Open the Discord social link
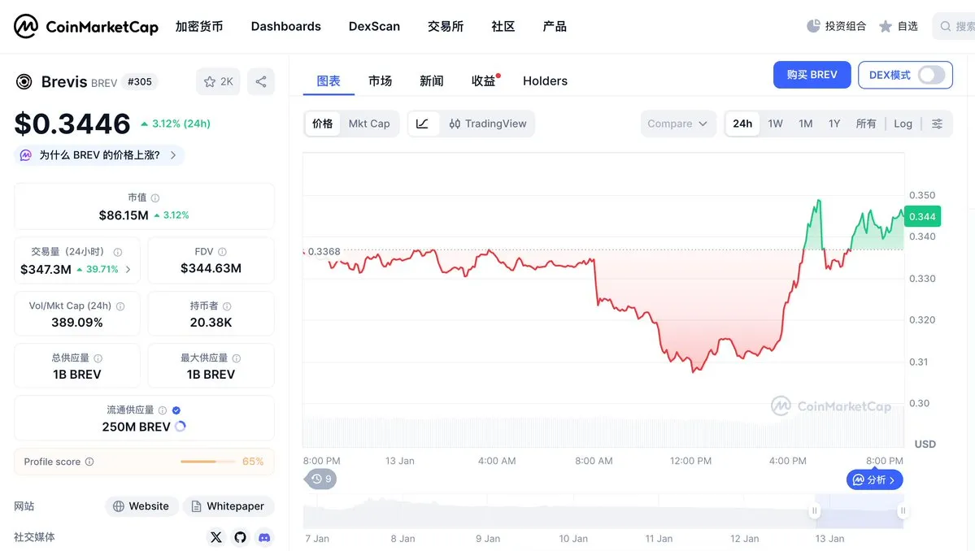 click(x=264, y=537)
